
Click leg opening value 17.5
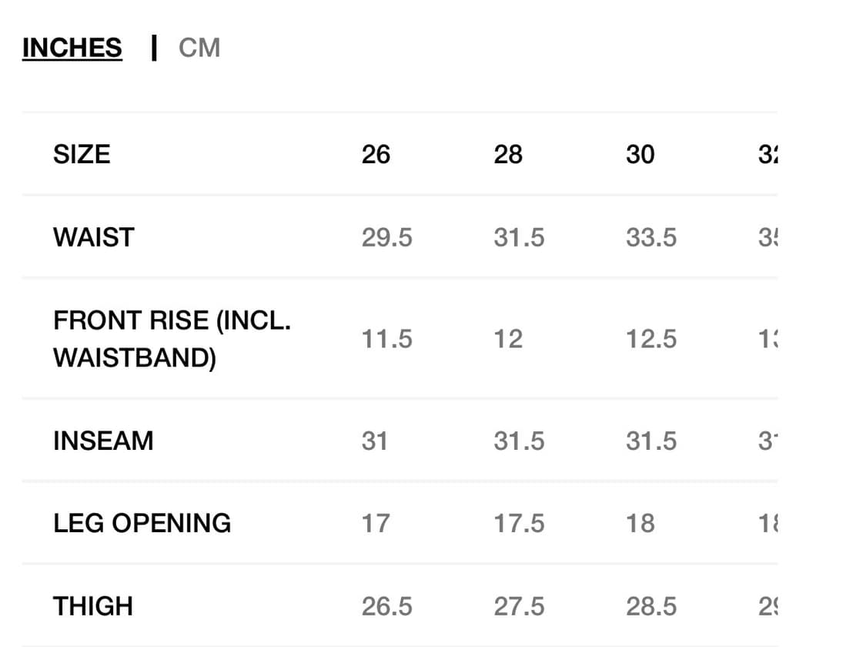coord(519,523)
